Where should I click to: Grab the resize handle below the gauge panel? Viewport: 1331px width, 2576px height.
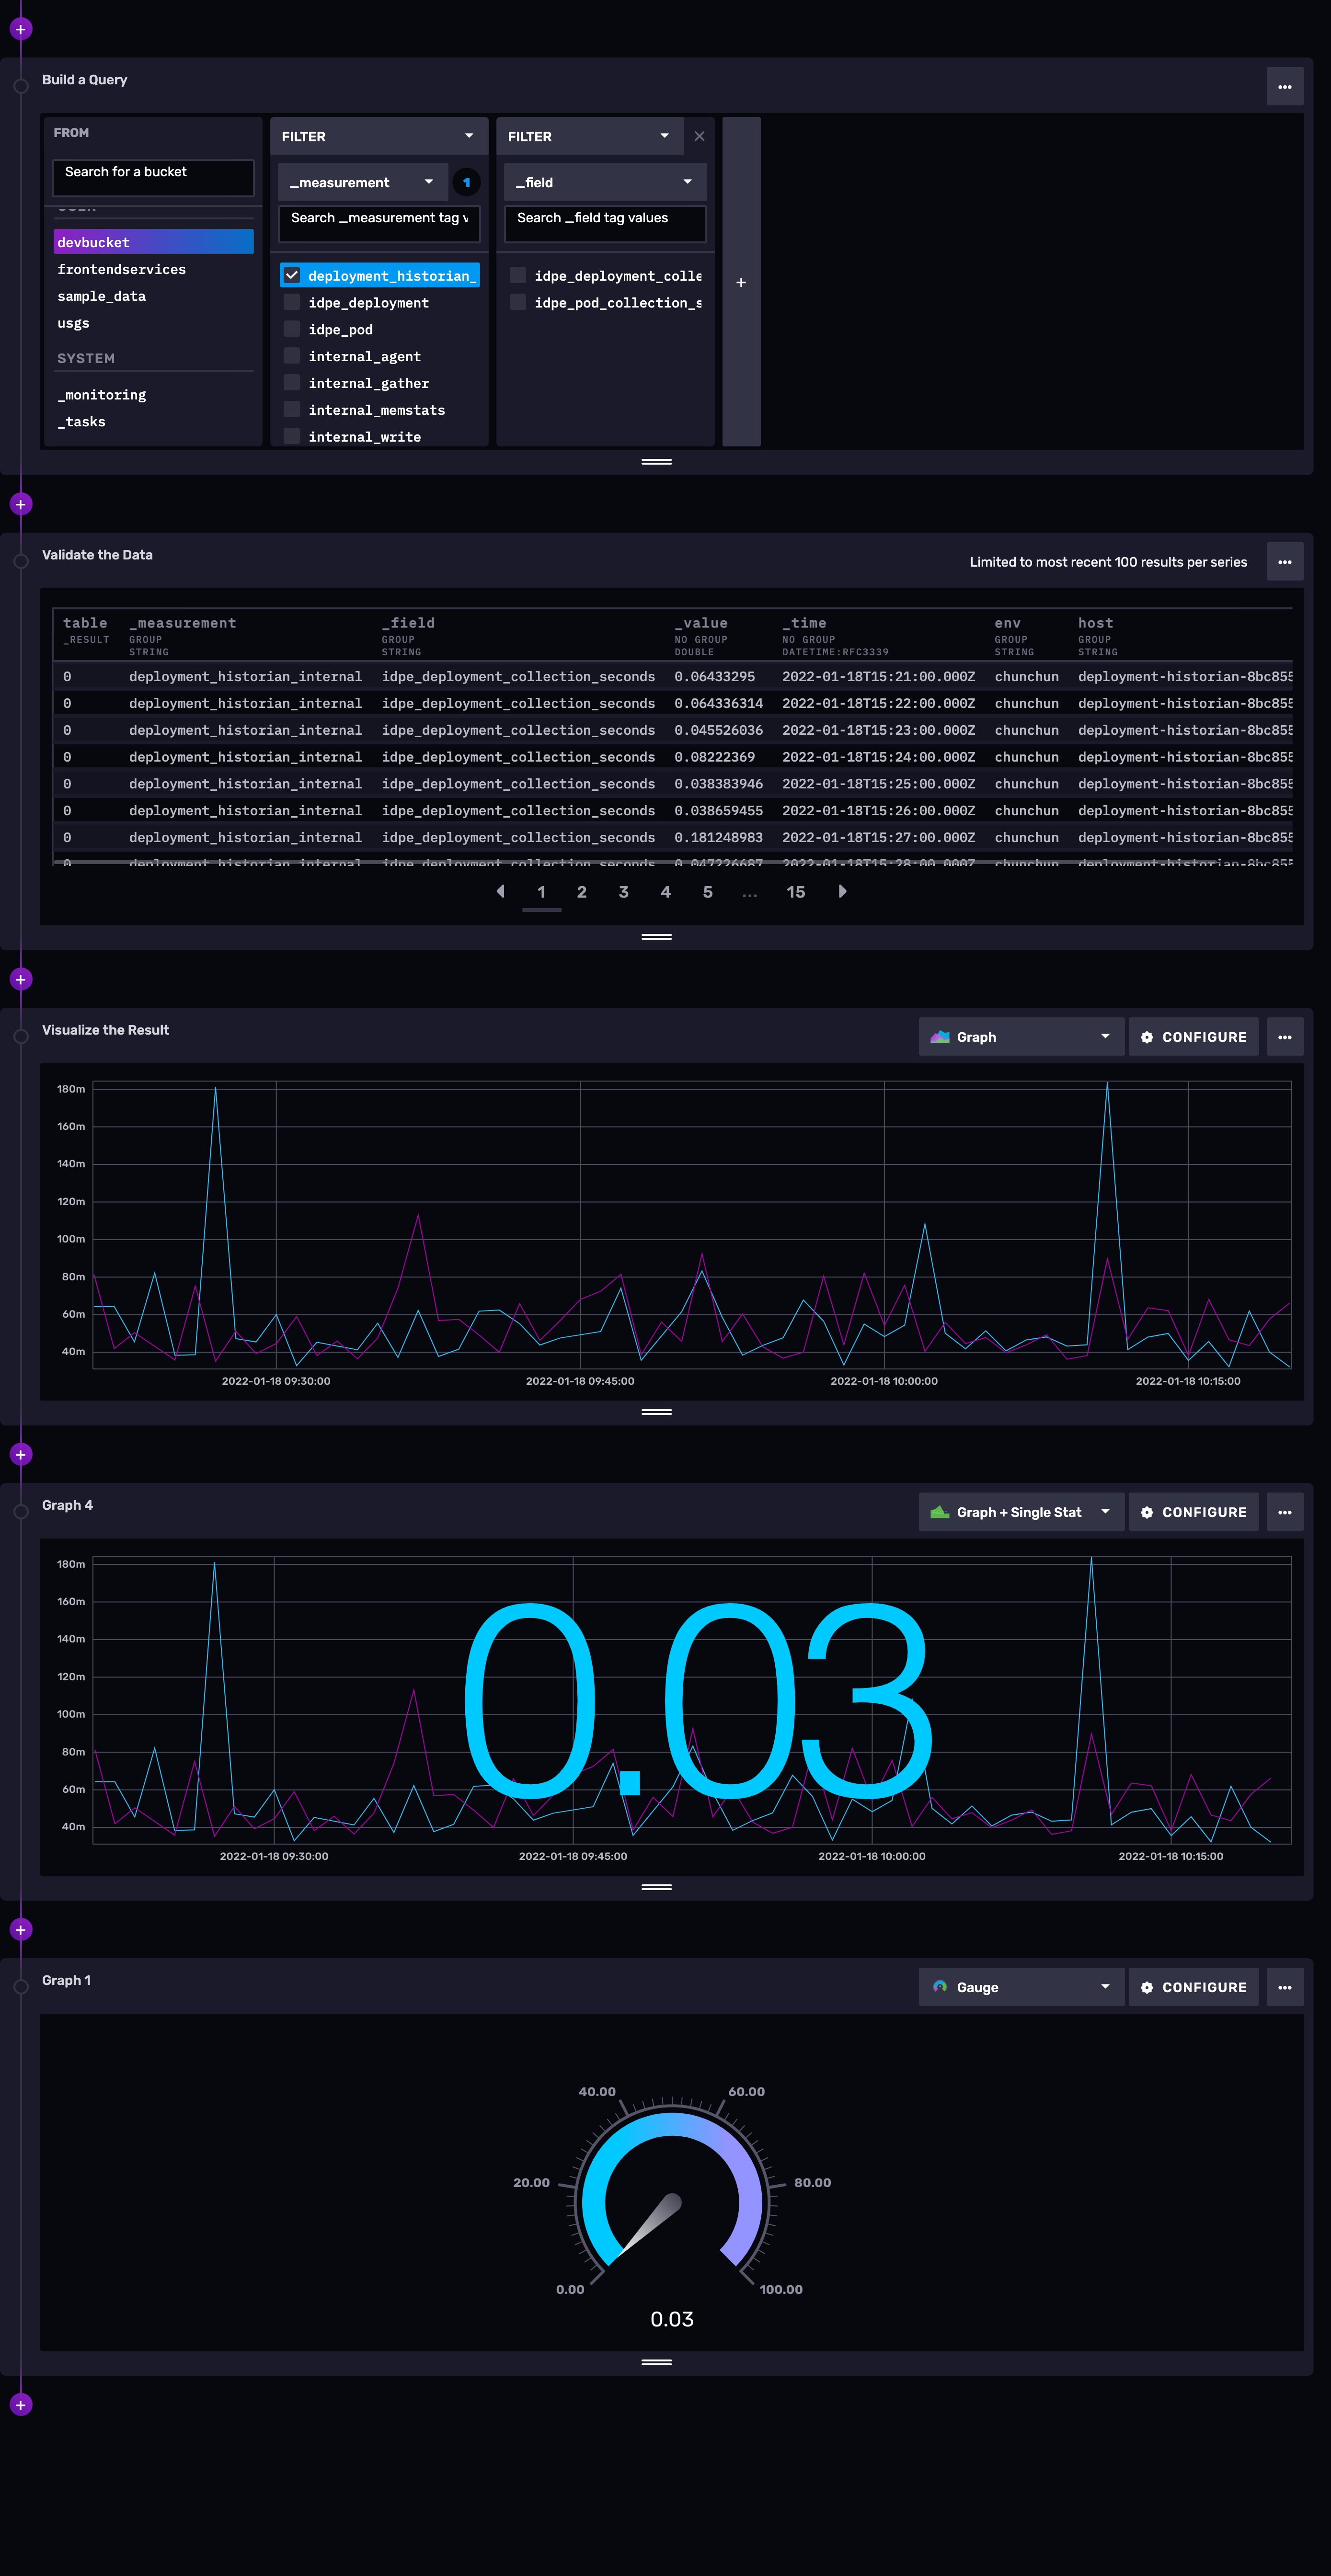click(x=656, y=2362)
